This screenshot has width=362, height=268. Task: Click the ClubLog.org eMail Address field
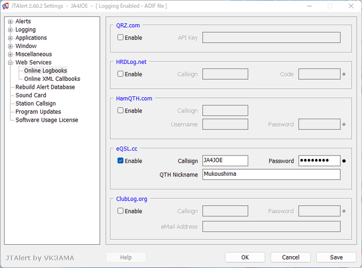271,227
